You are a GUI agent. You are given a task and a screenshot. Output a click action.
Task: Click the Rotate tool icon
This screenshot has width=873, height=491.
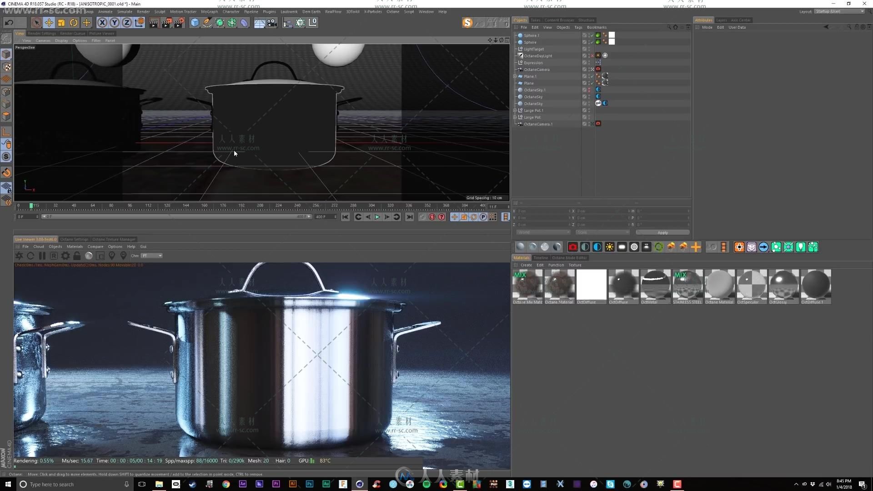(73, 22)
